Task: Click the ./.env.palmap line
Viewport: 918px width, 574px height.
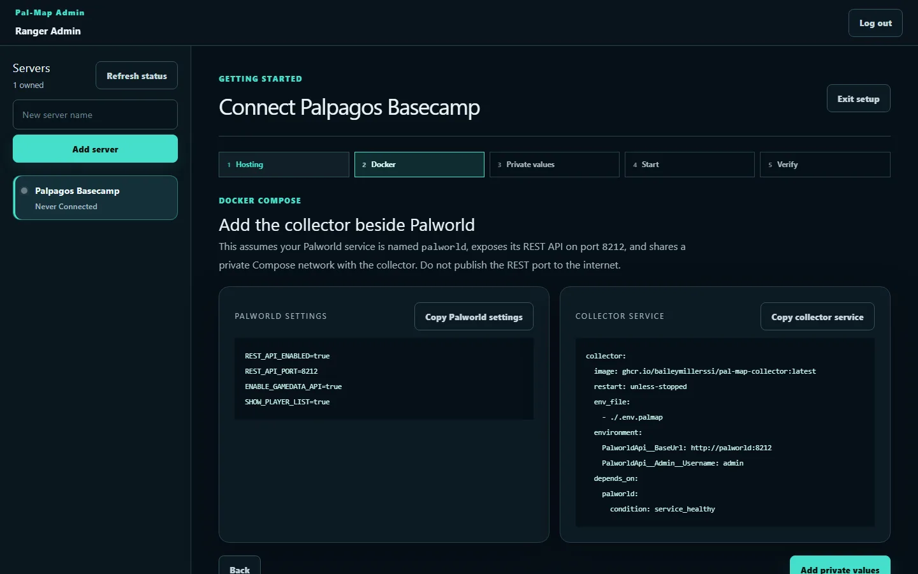Action: coord(632,417)
